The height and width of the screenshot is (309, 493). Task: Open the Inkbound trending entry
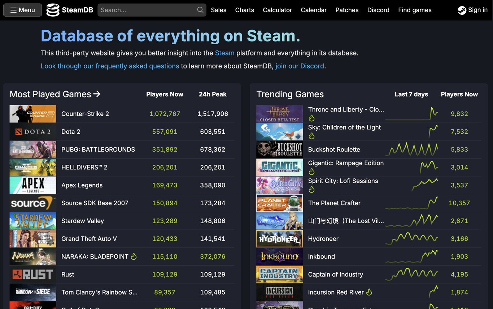(322, 257)
